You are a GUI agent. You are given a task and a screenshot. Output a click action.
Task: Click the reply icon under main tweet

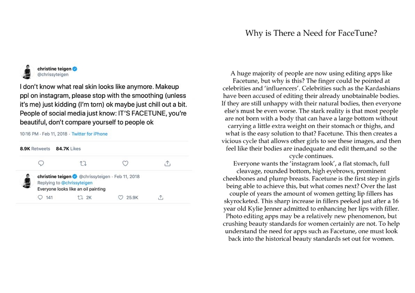41,163
